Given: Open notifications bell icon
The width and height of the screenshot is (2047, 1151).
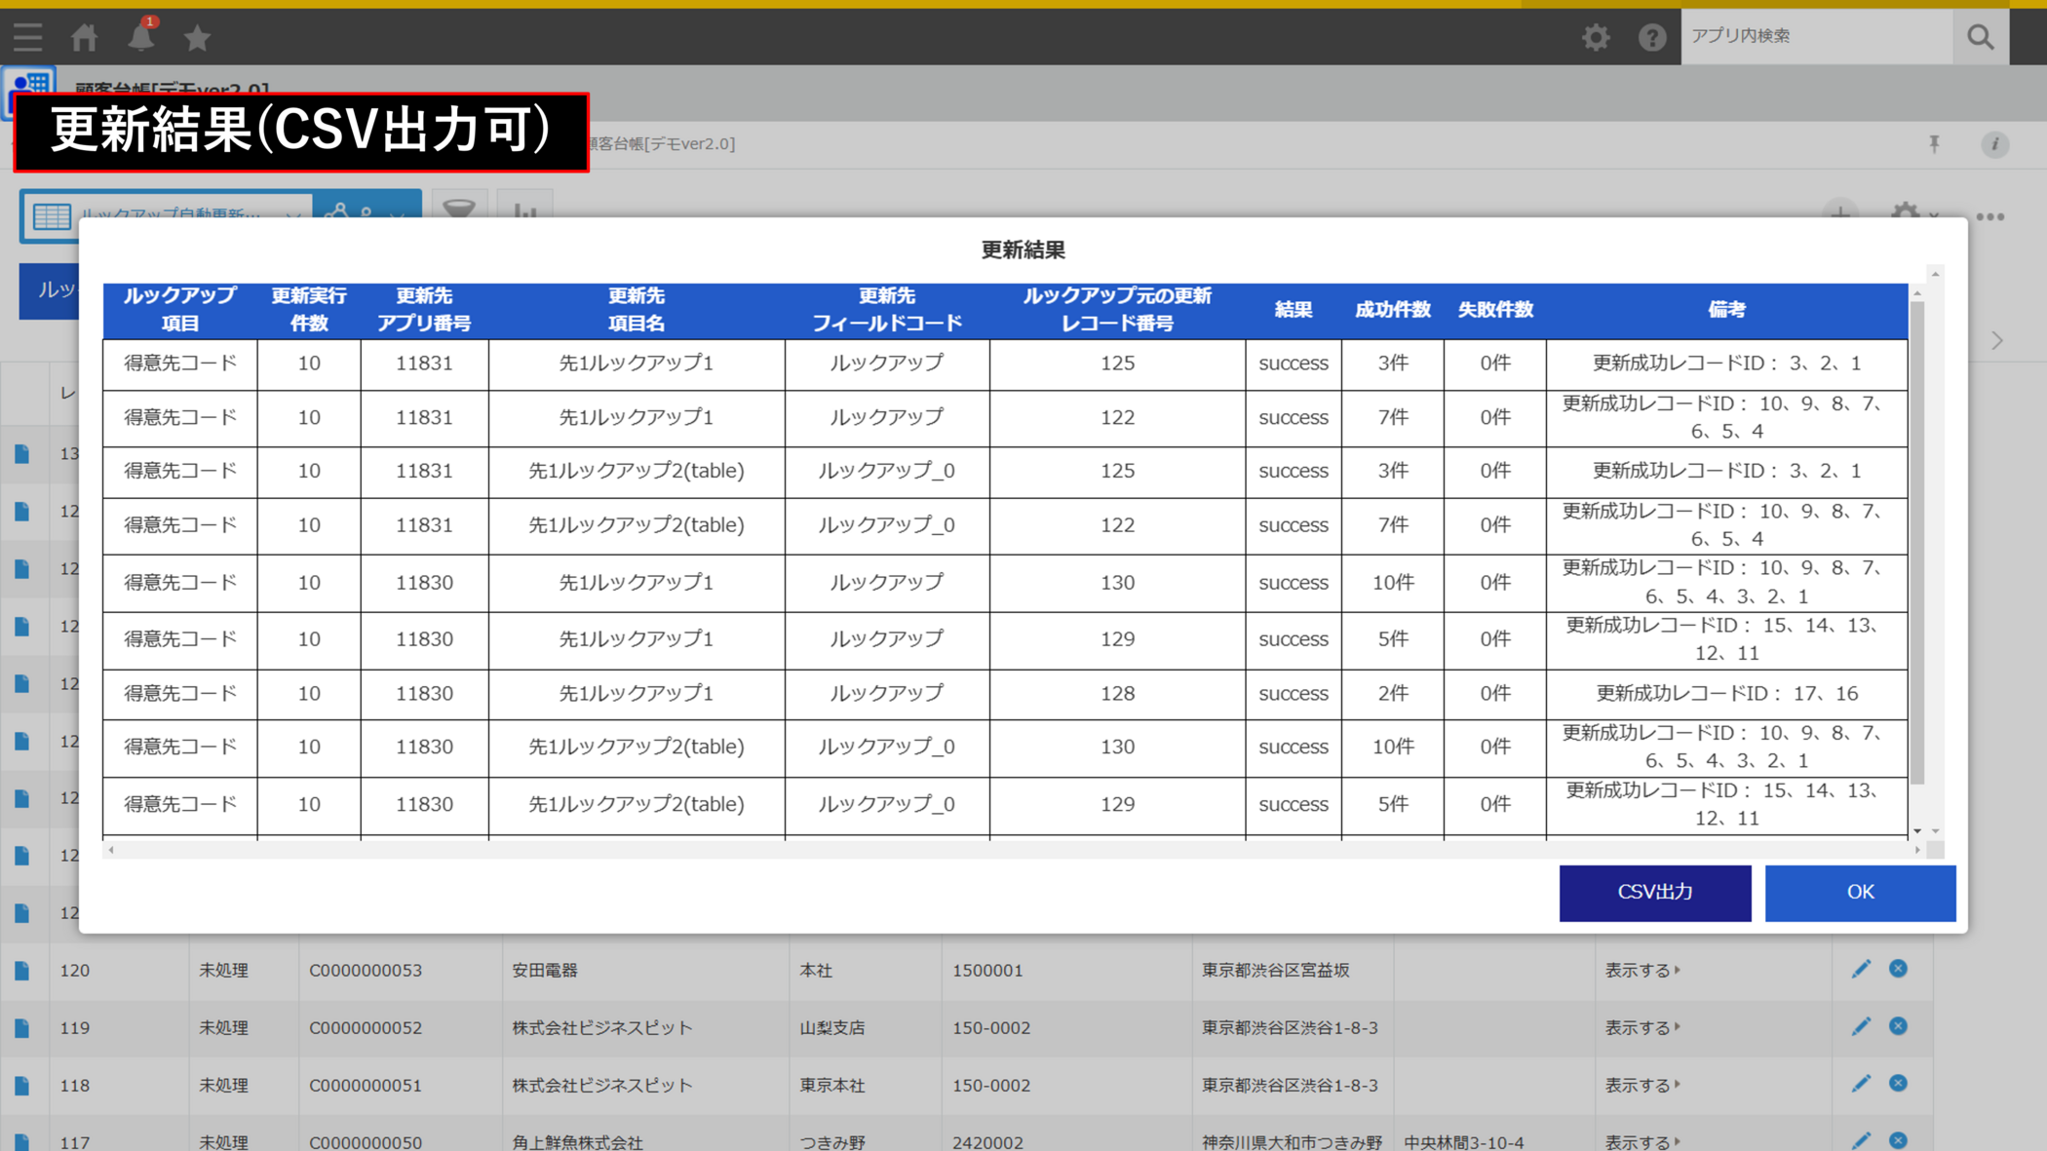Looking at the screenshot, I should [141, 37].
